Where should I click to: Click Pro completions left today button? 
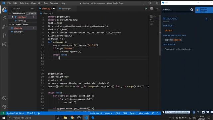click(x=177, y=112)
